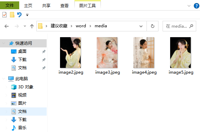Open address bar history dropdown
This screenshot has width=200, height=132.
click(141, 26)
